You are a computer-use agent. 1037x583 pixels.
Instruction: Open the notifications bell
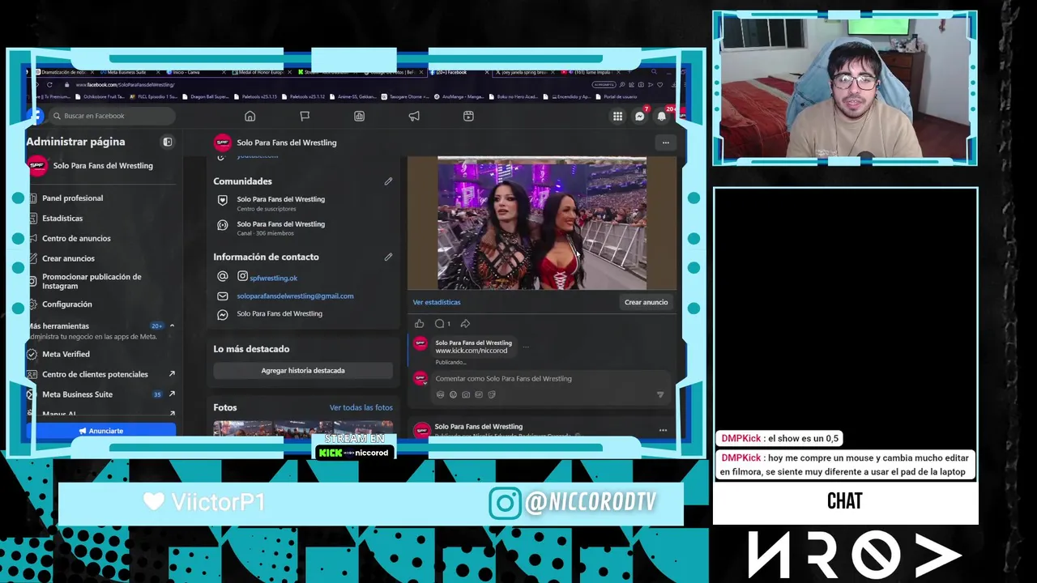(x=661, y=116)
